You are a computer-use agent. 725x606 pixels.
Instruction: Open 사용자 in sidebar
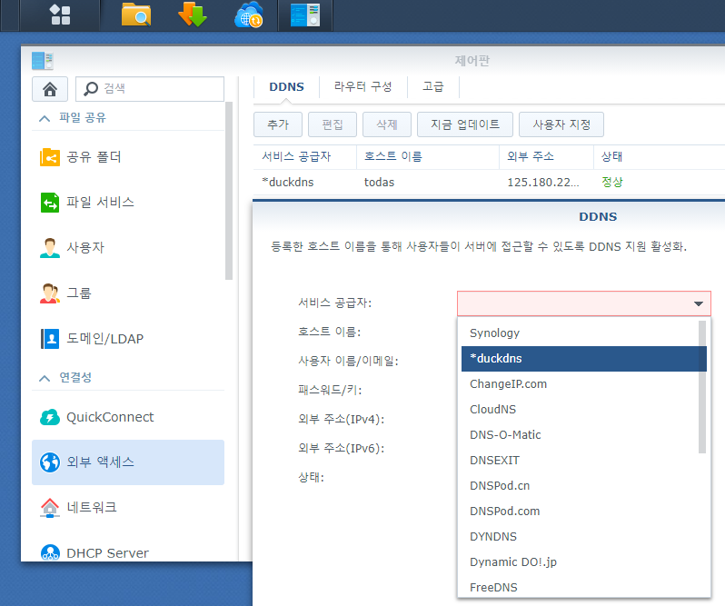tap(128, 248)
